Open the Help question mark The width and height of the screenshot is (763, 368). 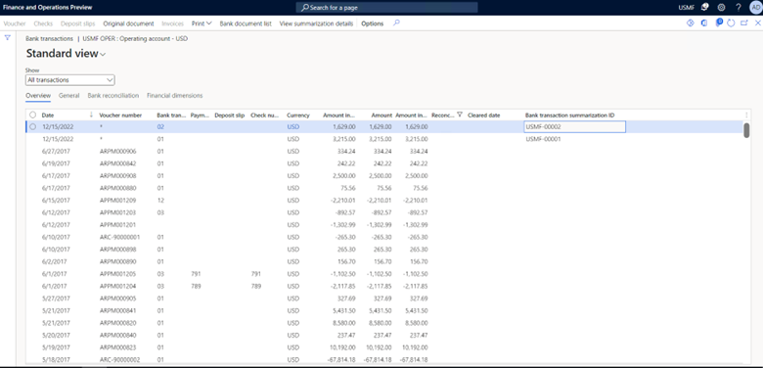pyautogui.click(x=739, y=7)
